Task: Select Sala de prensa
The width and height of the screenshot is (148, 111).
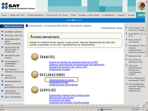Action: point(13,97)
